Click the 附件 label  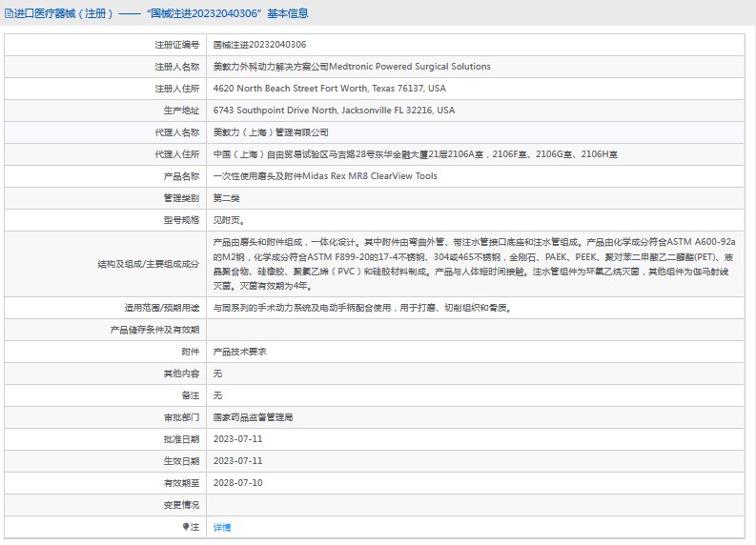[191, 352]
